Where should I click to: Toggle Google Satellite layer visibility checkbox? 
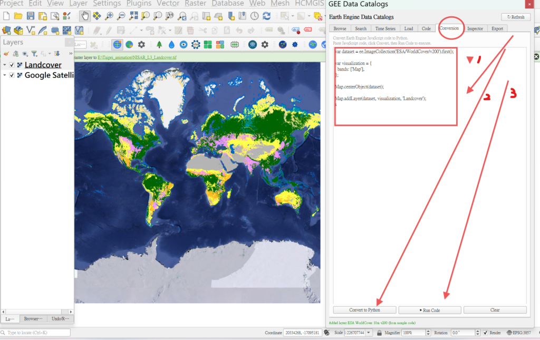pos(12,75)
